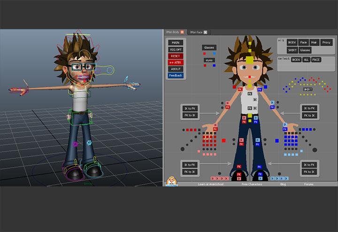Close the Mon Body tab
The width and height of the screenshot is (338, 232).
coord(182,32)
